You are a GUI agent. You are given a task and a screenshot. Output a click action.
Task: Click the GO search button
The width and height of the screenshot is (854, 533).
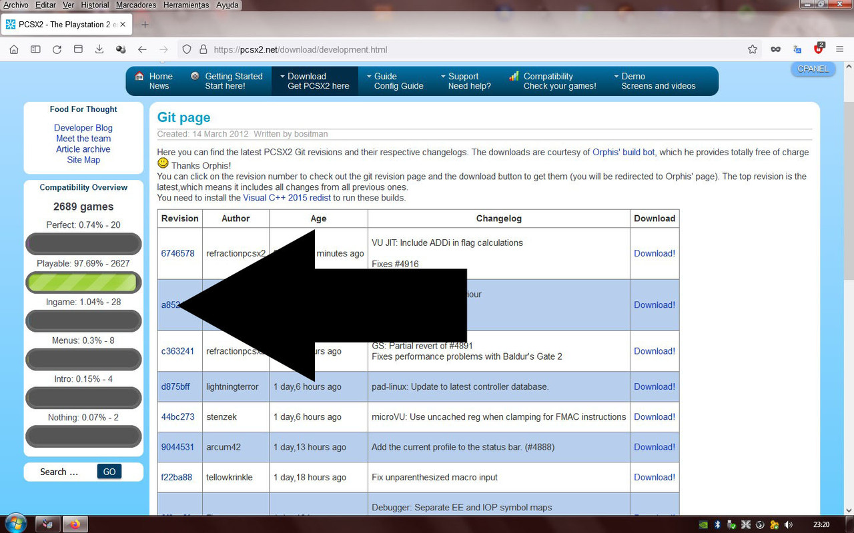click(x=109, y=472)
